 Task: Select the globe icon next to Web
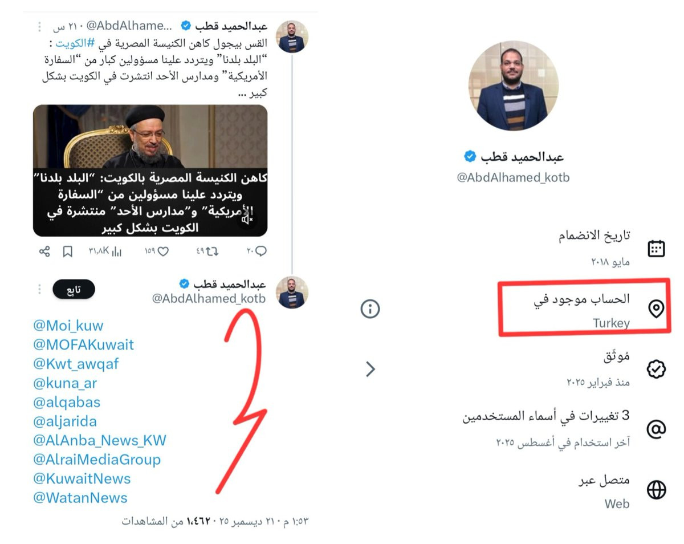[657, 490]
